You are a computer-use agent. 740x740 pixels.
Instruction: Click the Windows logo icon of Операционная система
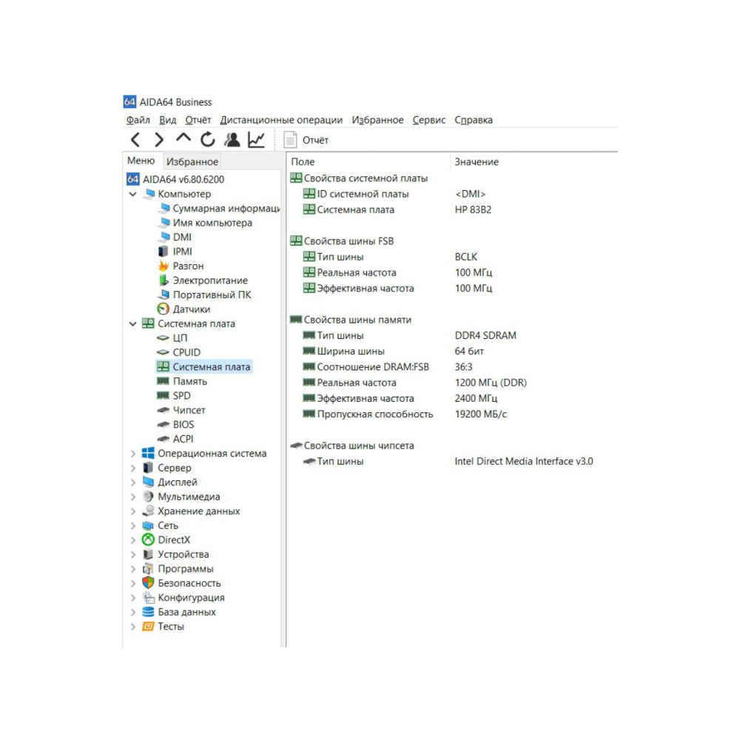[x=148, y=454]
